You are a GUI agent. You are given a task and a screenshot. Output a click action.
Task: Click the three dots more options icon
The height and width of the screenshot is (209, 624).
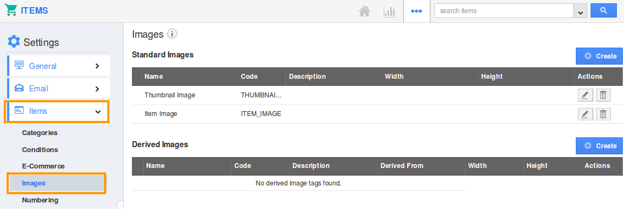tap(416, 11)
